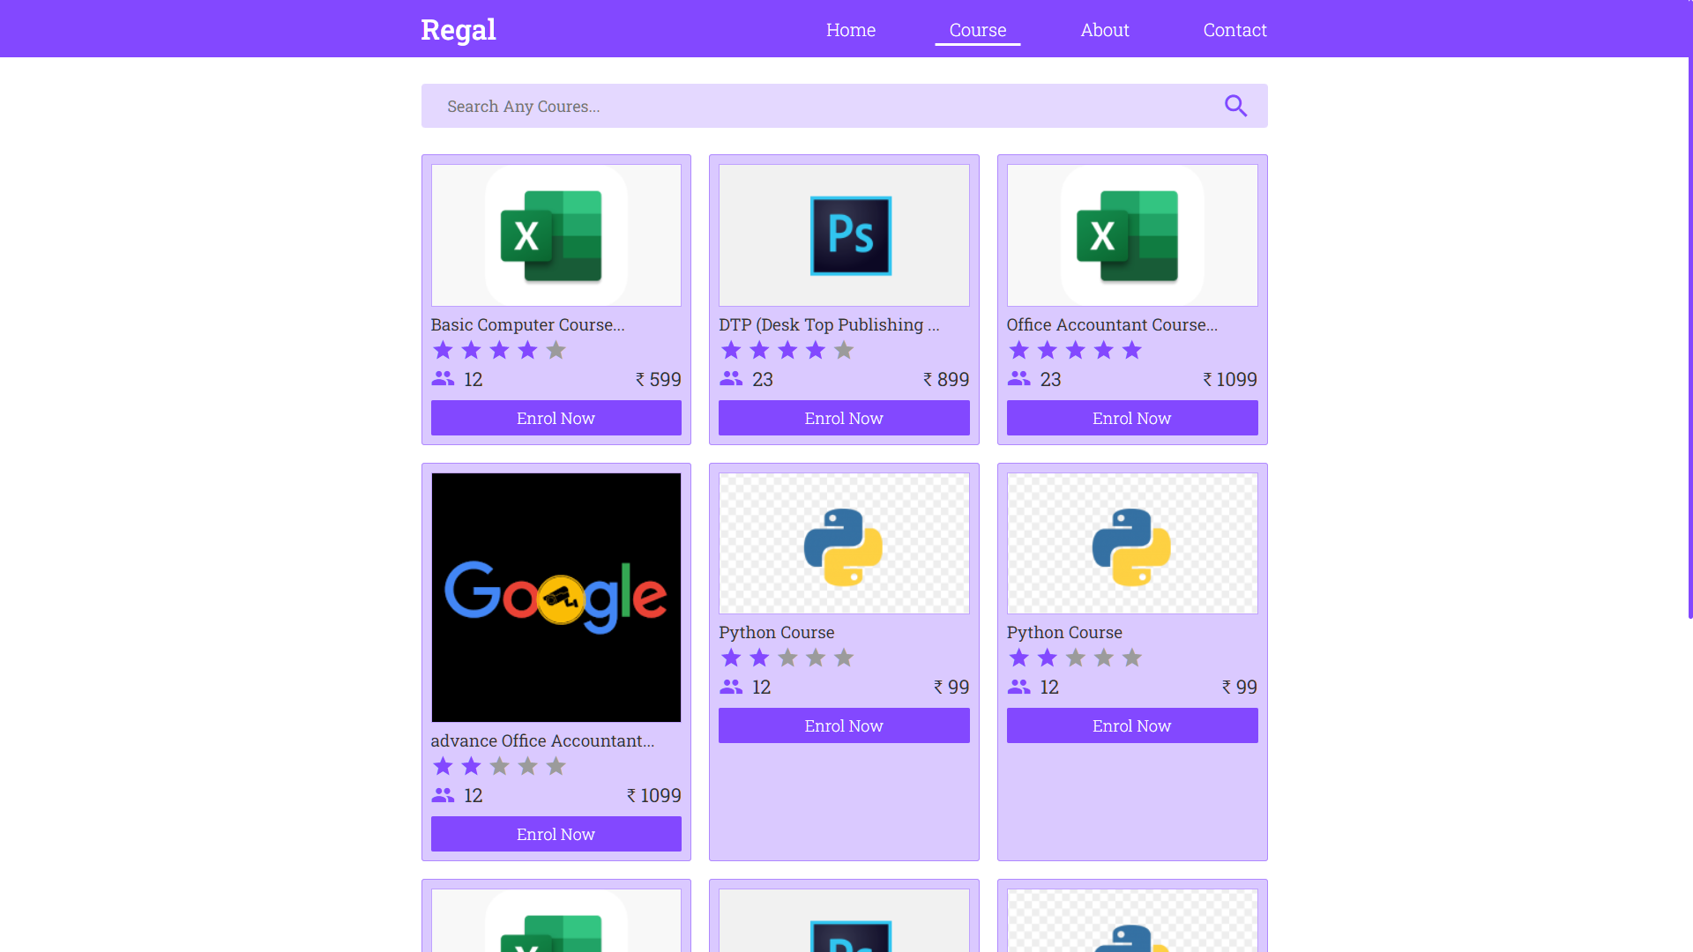Select the Course navigation tab
Screen dimensions: 1693x952
[x=977, y=30]
